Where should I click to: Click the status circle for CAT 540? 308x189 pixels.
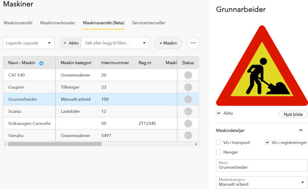[188, 75]
